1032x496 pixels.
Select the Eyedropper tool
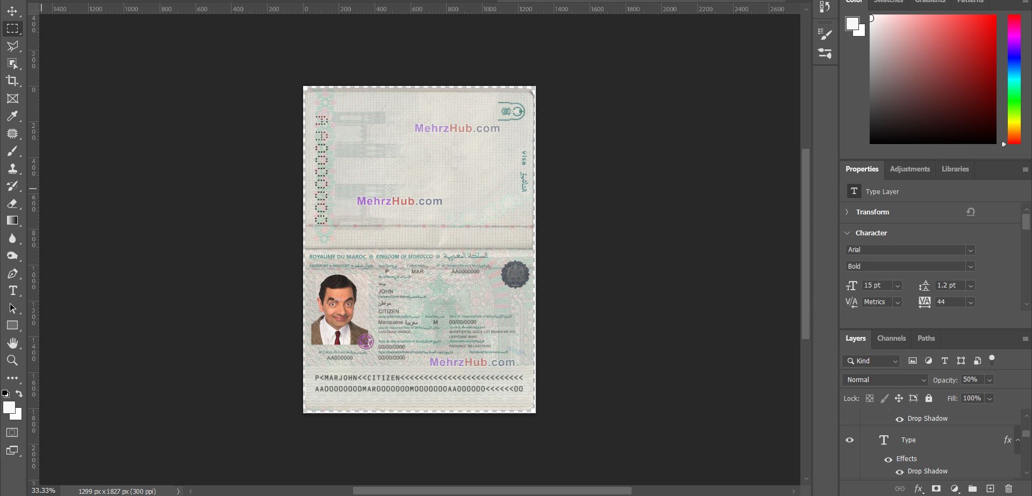point(12,116)
